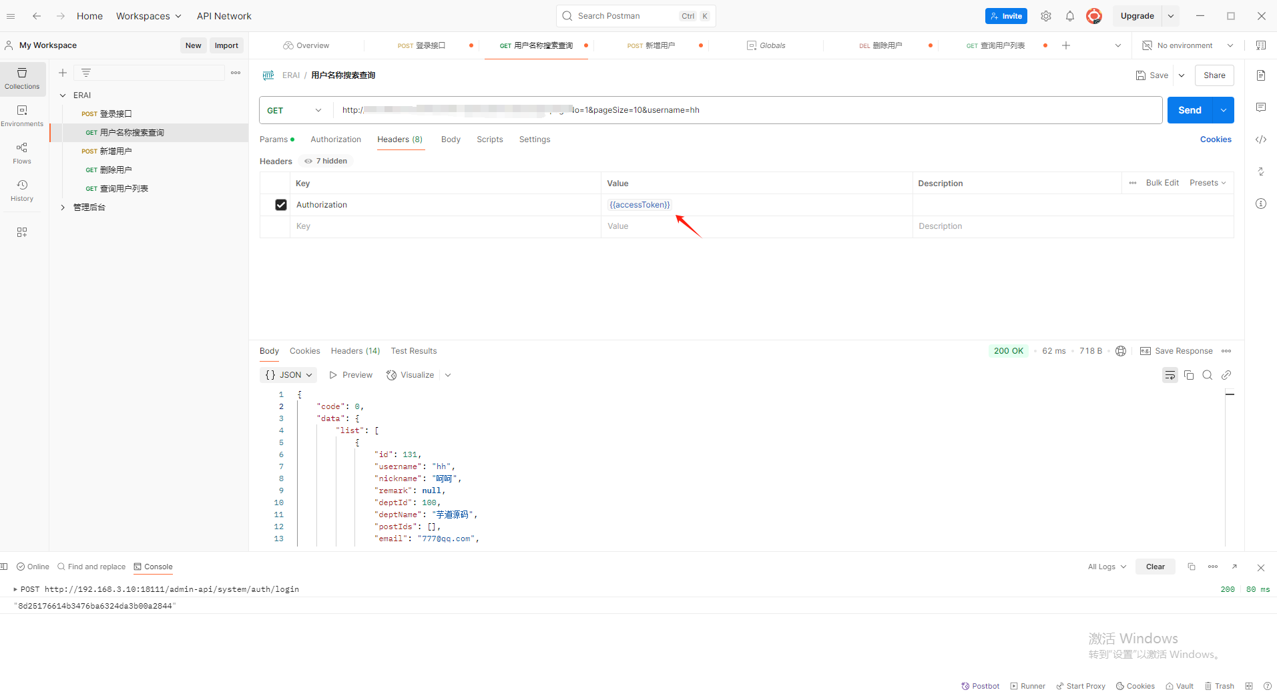The image size is (1277, 694).
Task: Open Postbot from the footer
Action: click(980, 686)
